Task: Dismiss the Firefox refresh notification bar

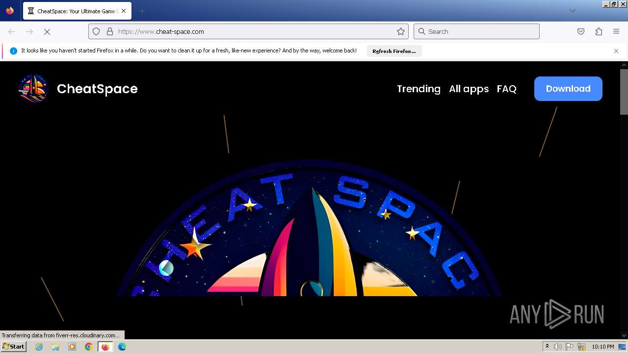Action: tap(616, 51)
